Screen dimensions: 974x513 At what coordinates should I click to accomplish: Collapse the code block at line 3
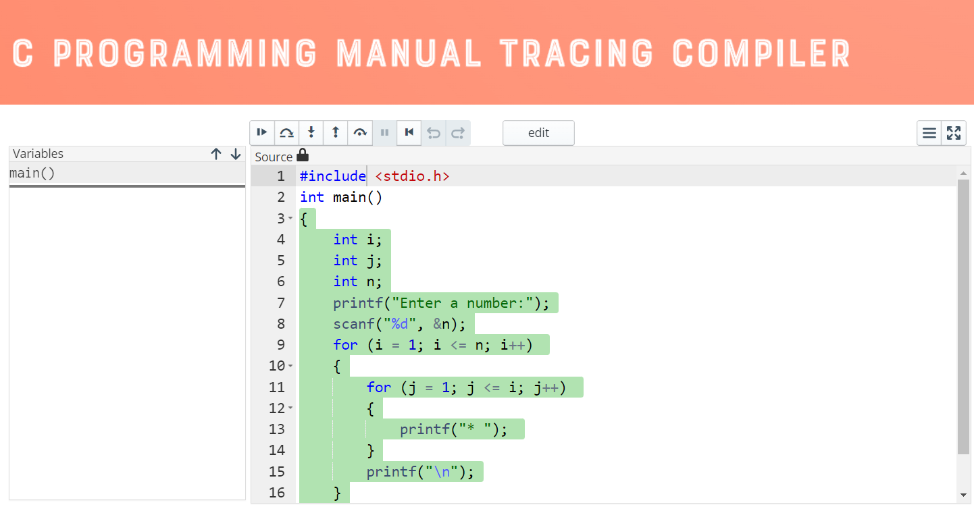(x=290, y=218)
